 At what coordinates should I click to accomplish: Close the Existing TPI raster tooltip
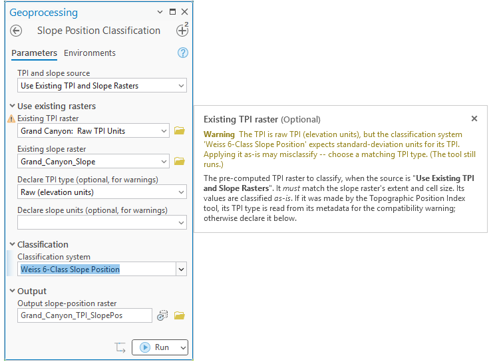pos(474,118)
